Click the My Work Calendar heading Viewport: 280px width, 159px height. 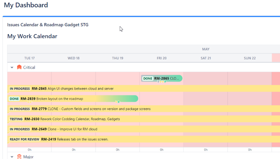[x=32, y=36]
